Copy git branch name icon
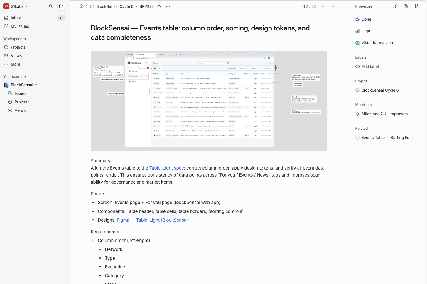 coord(416,6)
